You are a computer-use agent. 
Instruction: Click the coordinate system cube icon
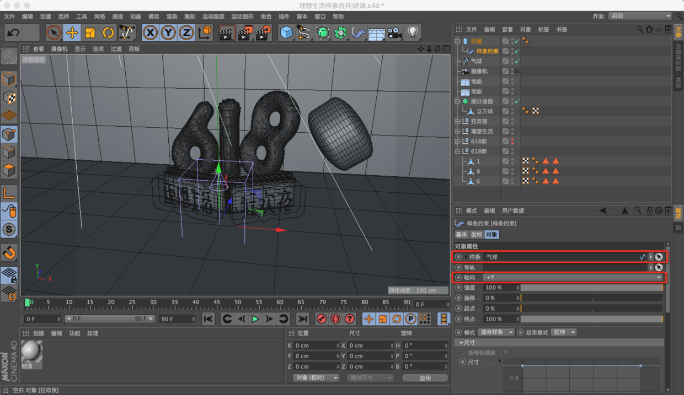(205, 33)
